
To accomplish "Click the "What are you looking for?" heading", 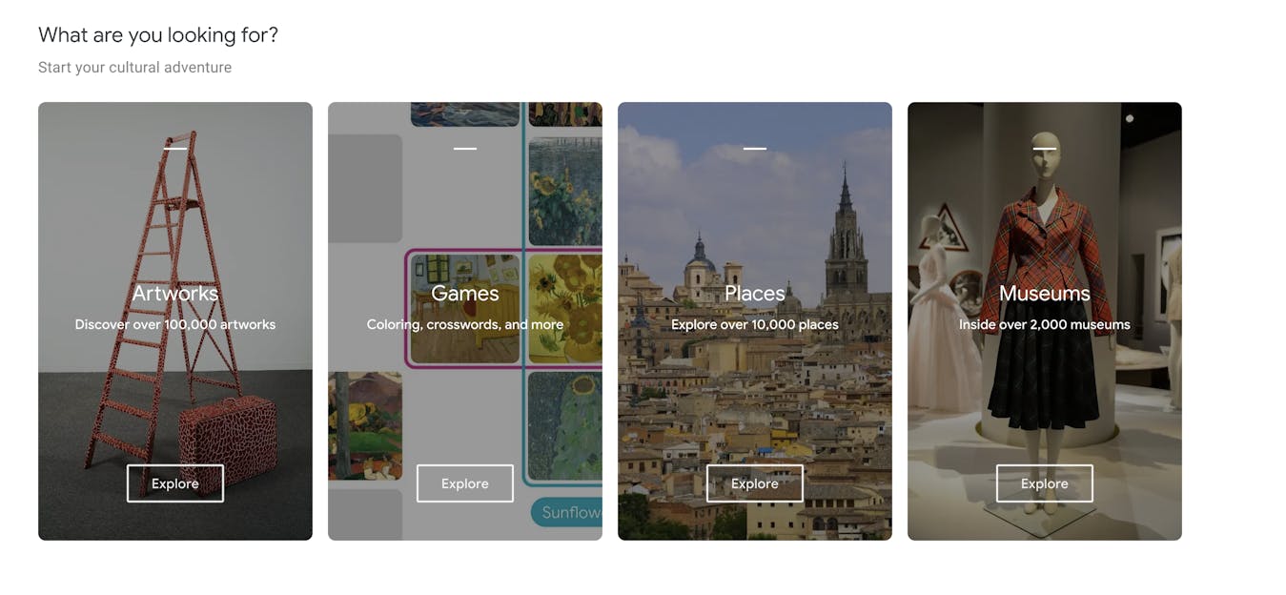I will pyautogui.click(x=158, y=35).
